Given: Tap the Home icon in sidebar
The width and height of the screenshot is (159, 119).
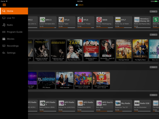Looking at the screenshot, I should click(4, 11).
